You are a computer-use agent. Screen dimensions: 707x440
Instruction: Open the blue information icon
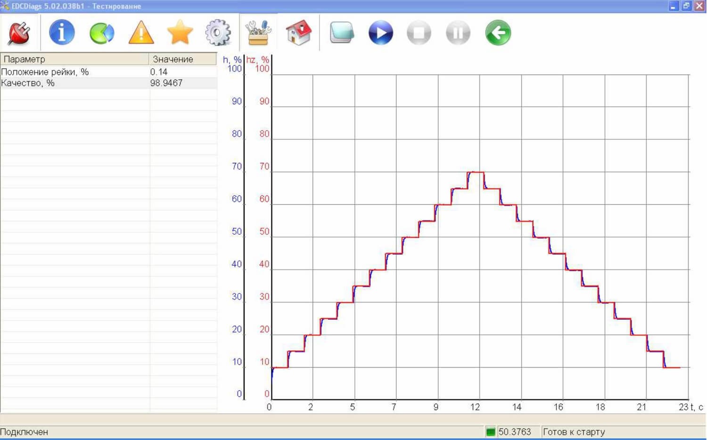click(x=62, y=33)
